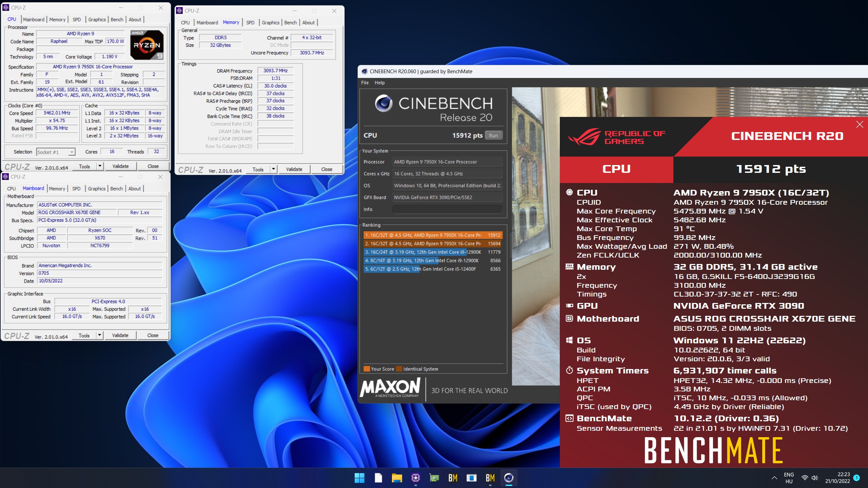Click Cinebench Processor field AMD Ryzen 9 7950X
This screenshot has width=868, height=488.
pyautogui.click(x=447, y=162)
